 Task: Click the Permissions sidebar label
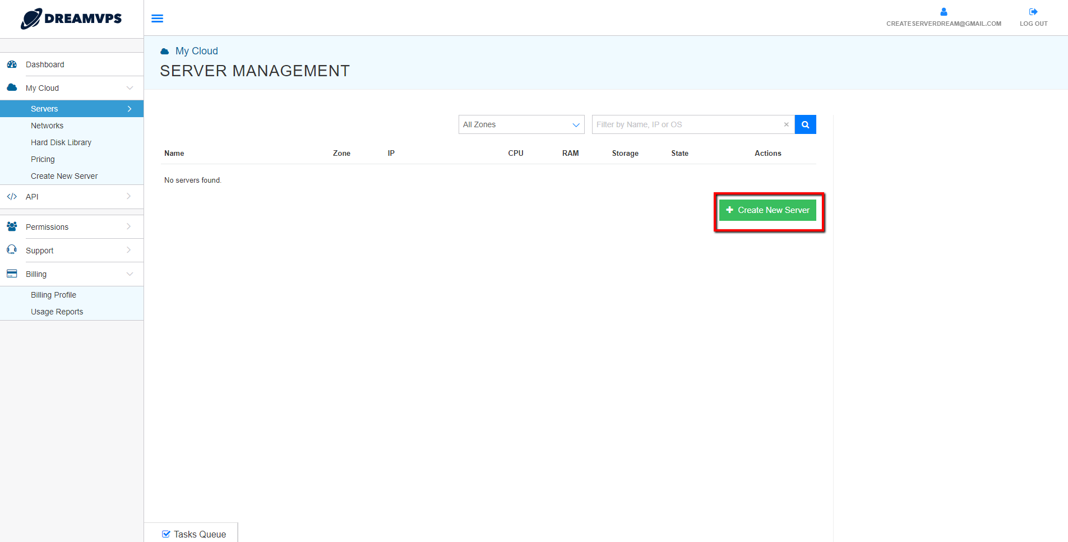47,227
